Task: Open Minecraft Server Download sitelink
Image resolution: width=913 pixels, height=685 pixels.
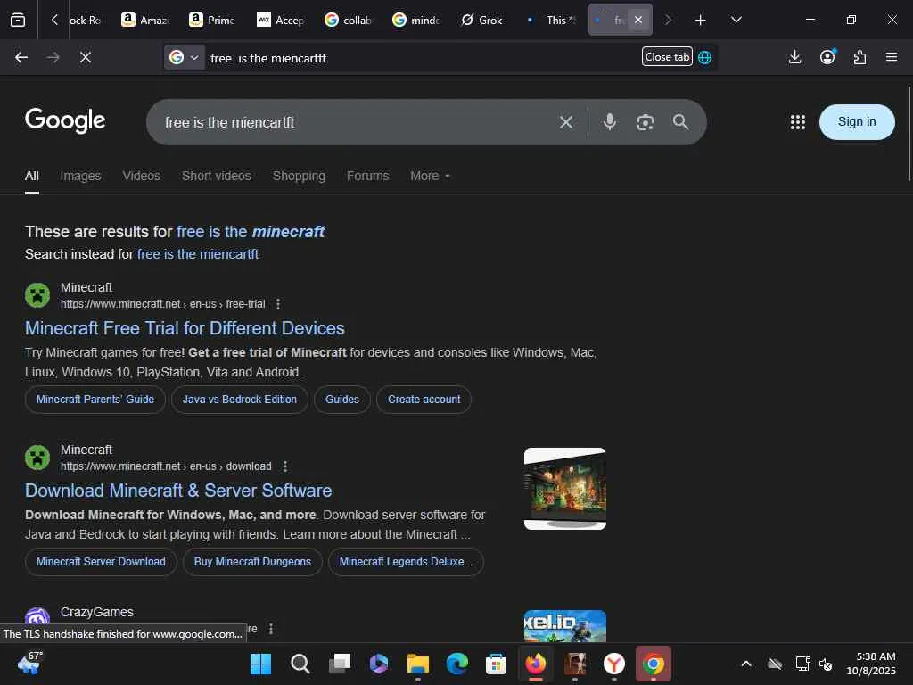Action: tap(101, 562)
